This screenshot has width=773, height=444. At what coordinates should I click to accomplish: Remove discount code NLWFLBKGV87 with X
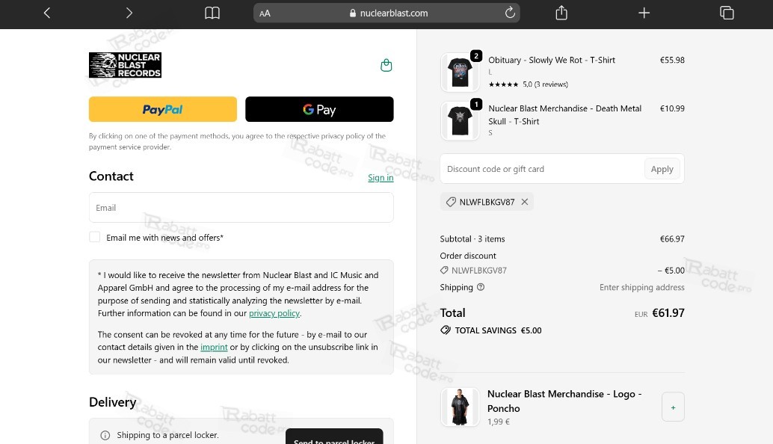coord(525,202)
